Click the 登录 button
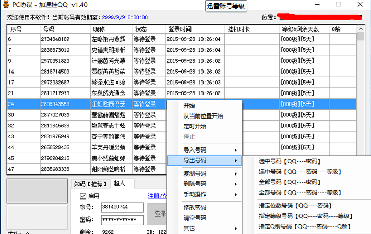Viewport: 371px width, 234px height. pos(157,214)
